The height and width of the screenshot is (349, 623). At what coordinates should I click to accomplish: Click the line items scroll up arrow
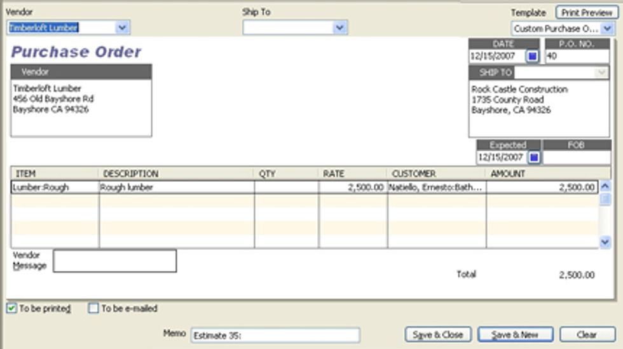[x=605, y=186]
